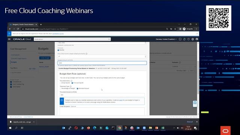Open the announcements bell icon
240x135 pixels.
(184, 39)
